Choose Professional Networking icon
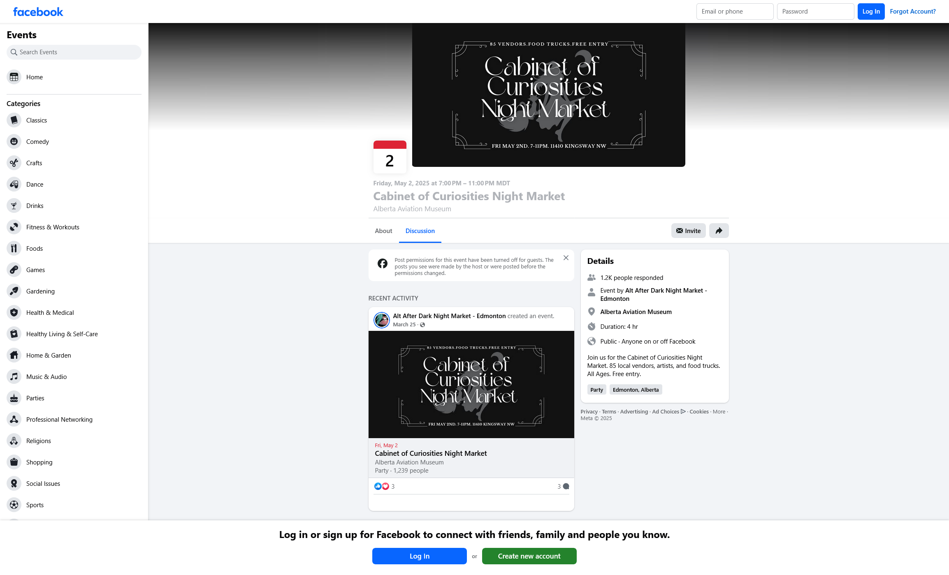The image size is (949, 575). click(14, 419)
